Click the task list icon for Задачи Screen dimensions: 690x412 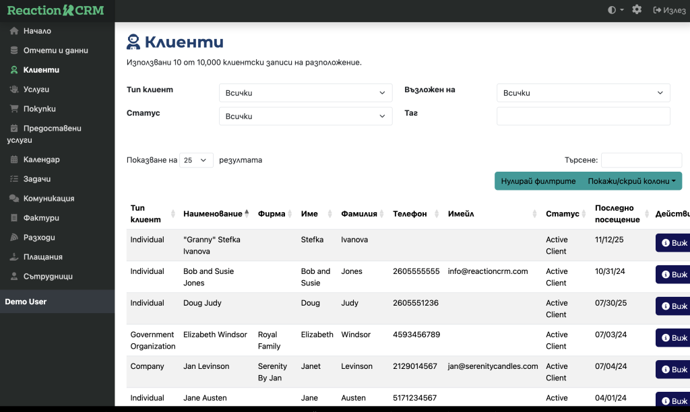click(x=14, y=179)
